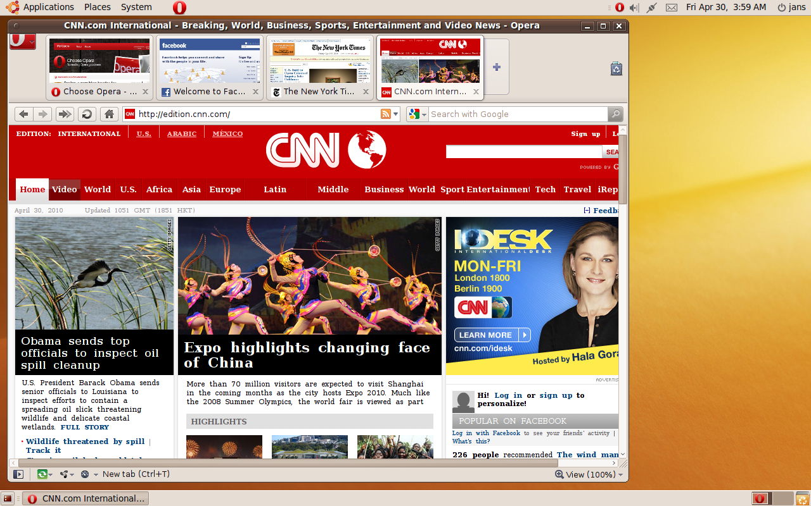Screen dimensions: 811x506
Task: Go to the home page
Action: tap(109, 114)
